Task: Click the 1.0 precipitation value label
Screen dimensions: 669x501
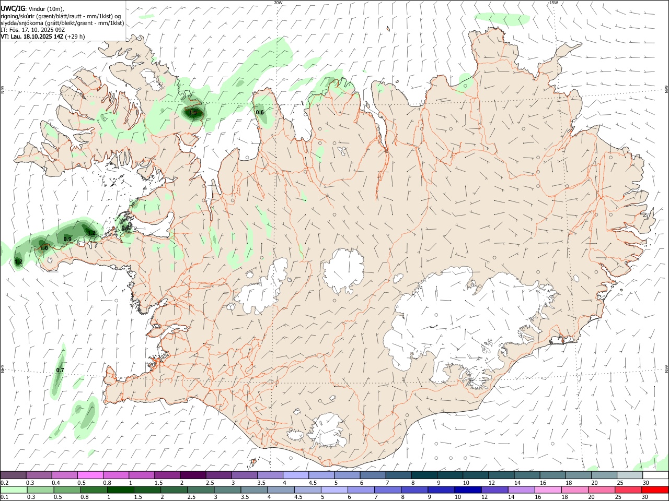Action: 44,248
